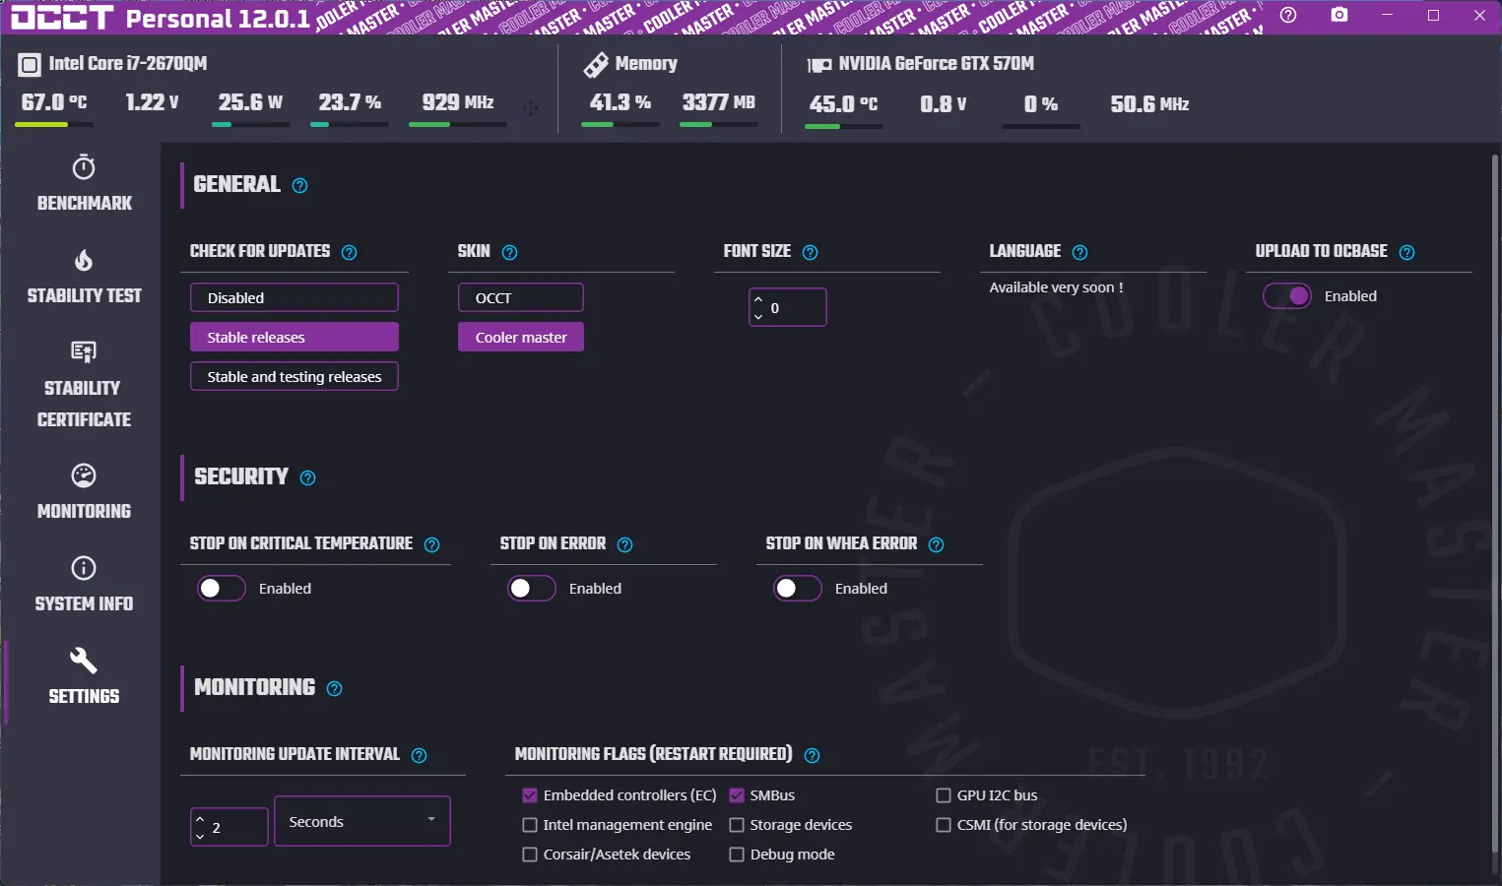Show help for the Language setting
1502x886 pixels.
pyautogui.click(x=1079, y=253)
